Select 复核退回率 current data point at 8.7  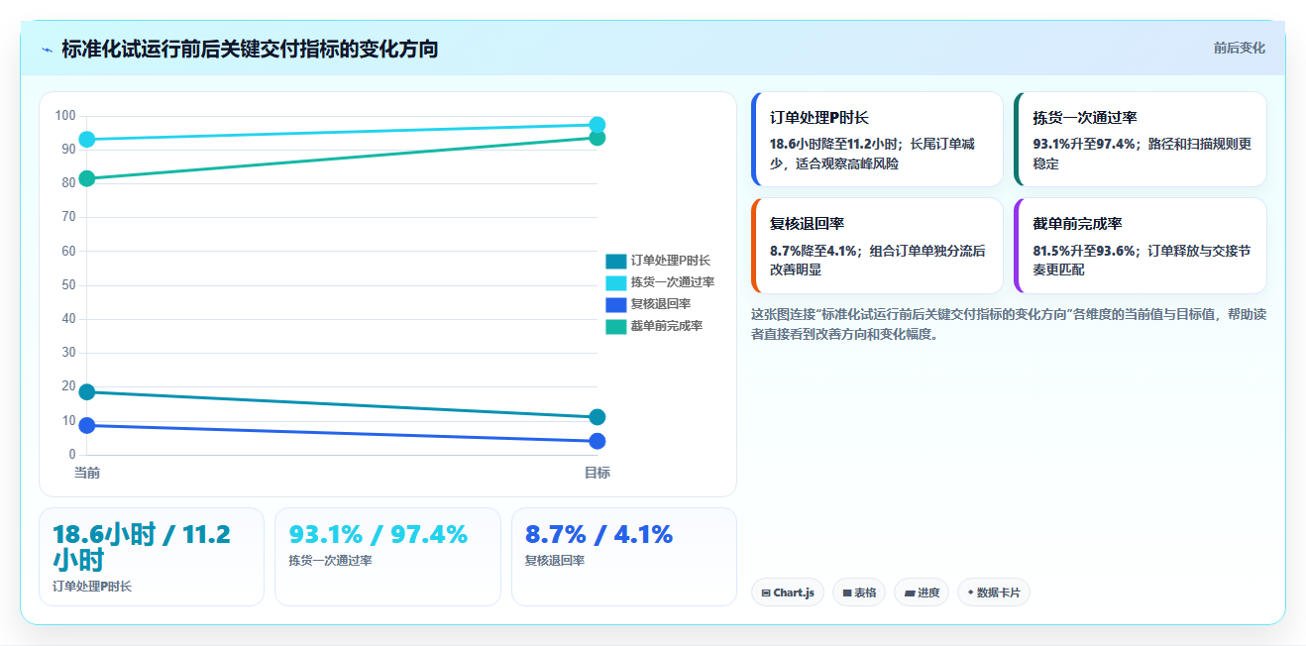(x=87, y=425)
